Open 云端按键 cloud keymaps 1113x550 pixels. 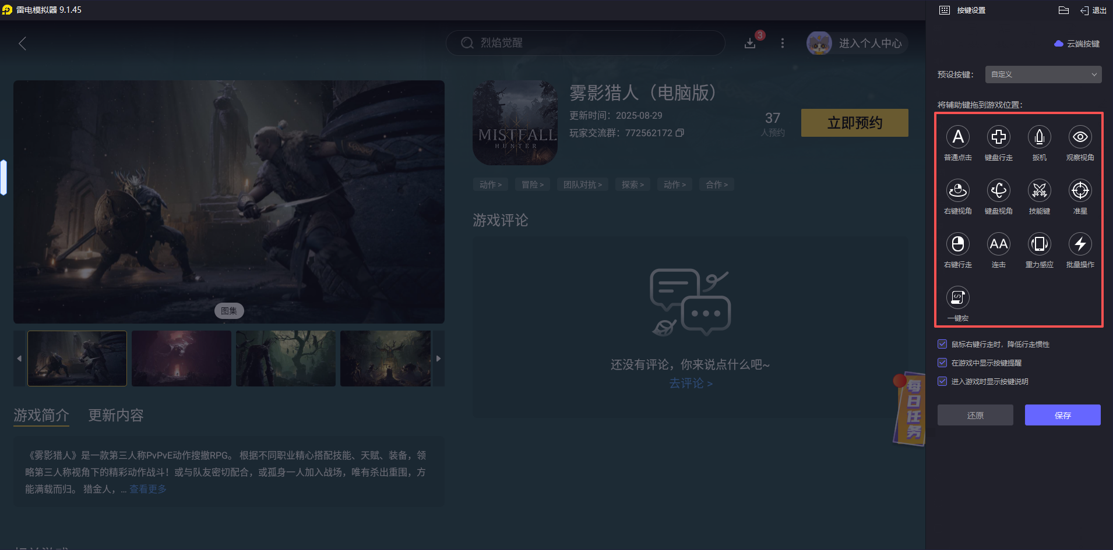1077,44
